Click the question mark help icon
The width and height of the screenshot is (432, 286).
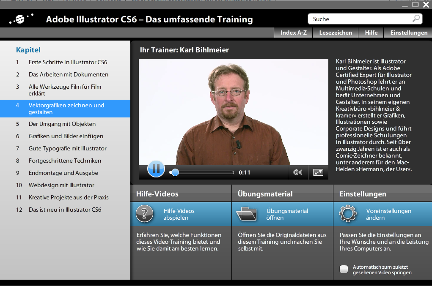click(144, 214)
